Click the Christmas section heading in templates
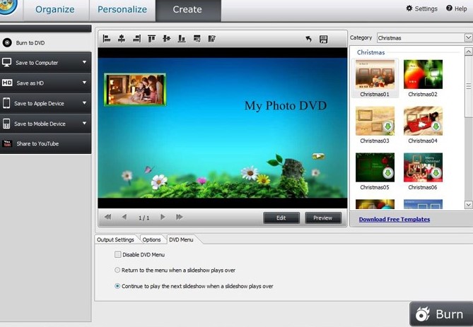 pyautogui.click(x=370, y=52)
